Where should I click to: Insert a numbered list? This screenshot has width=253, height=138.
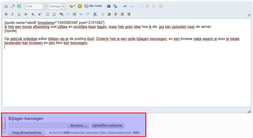tap(54, 14)
